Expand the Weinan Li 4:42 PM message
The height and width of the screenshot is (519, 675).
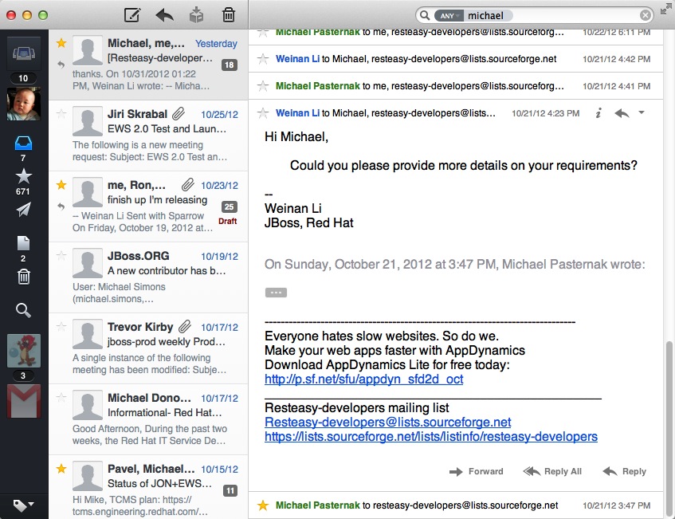[456, 59]
